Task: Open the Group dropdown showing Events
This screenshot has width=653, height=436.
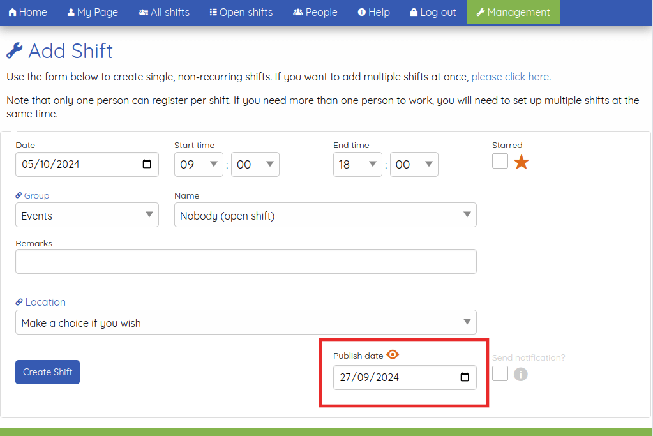Action: coord(87,214)
